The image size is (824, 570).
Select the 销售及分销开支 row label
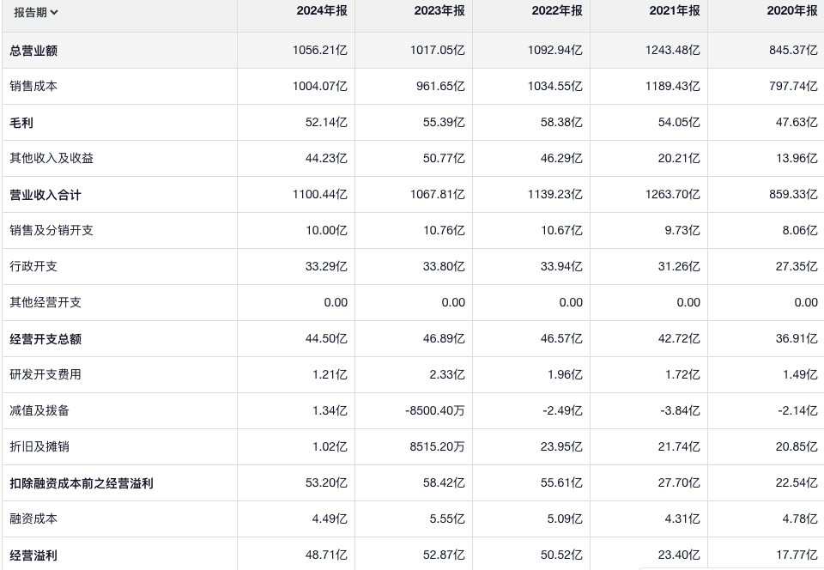click(x=51, y=231)
